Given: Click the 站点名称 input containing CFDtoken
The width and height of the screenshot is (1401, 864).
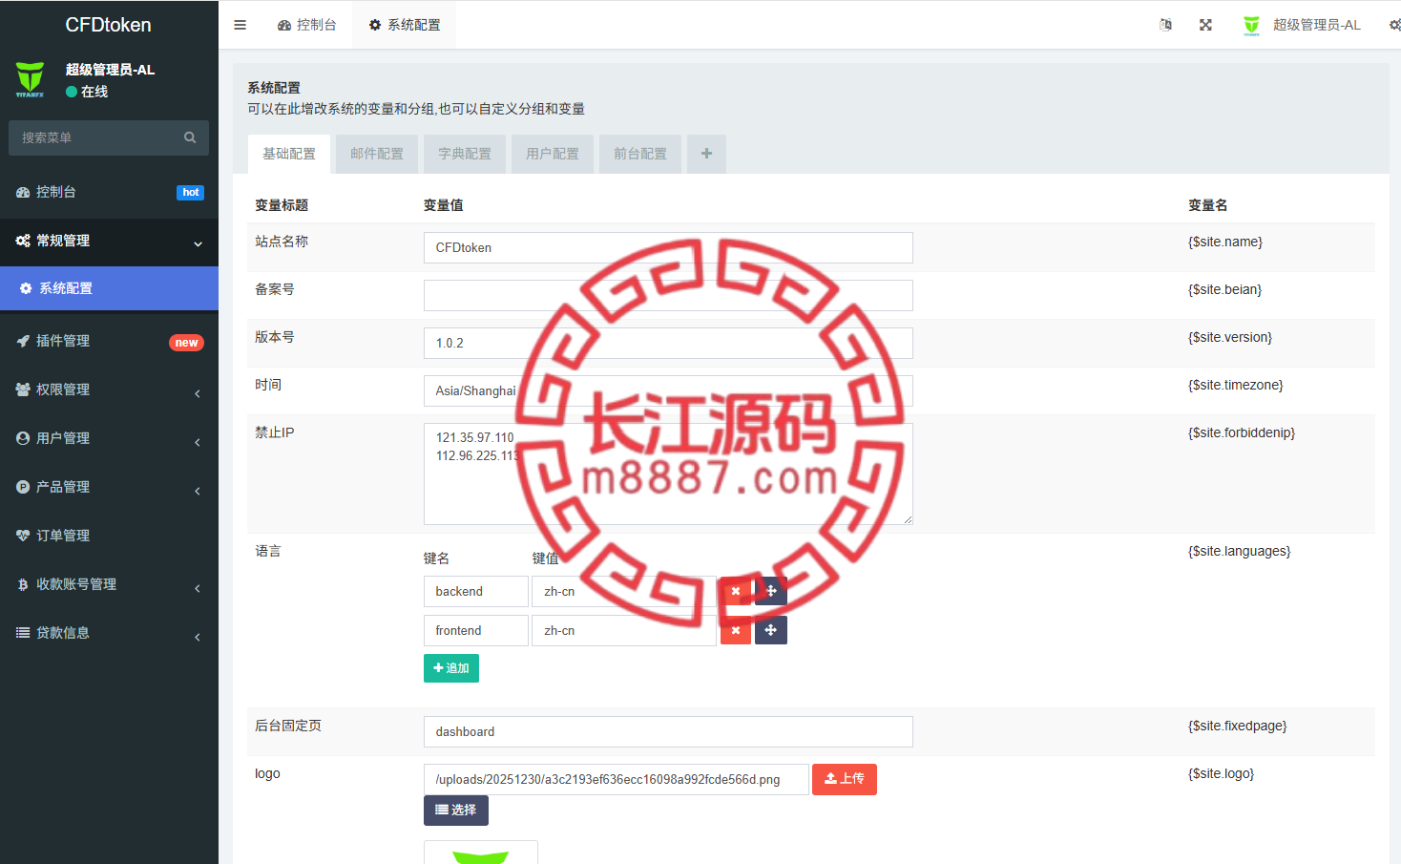Looking at the screenshot, I should click(668, 247).
